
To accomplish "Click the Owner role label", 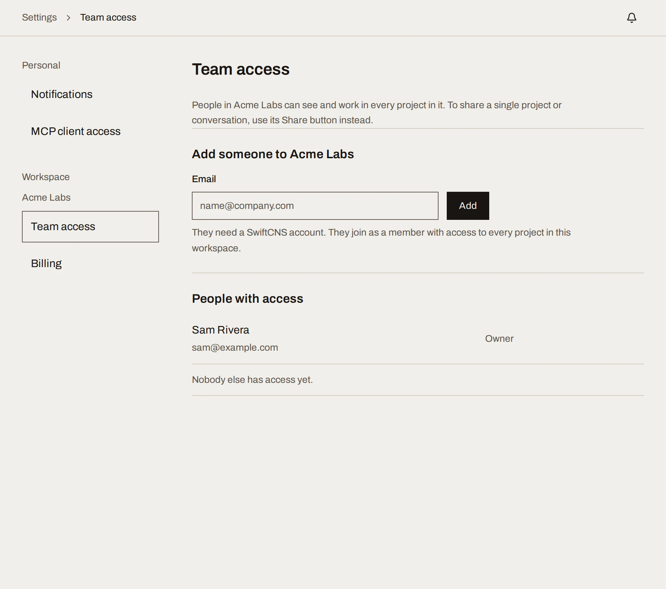I will click(499, 339).
